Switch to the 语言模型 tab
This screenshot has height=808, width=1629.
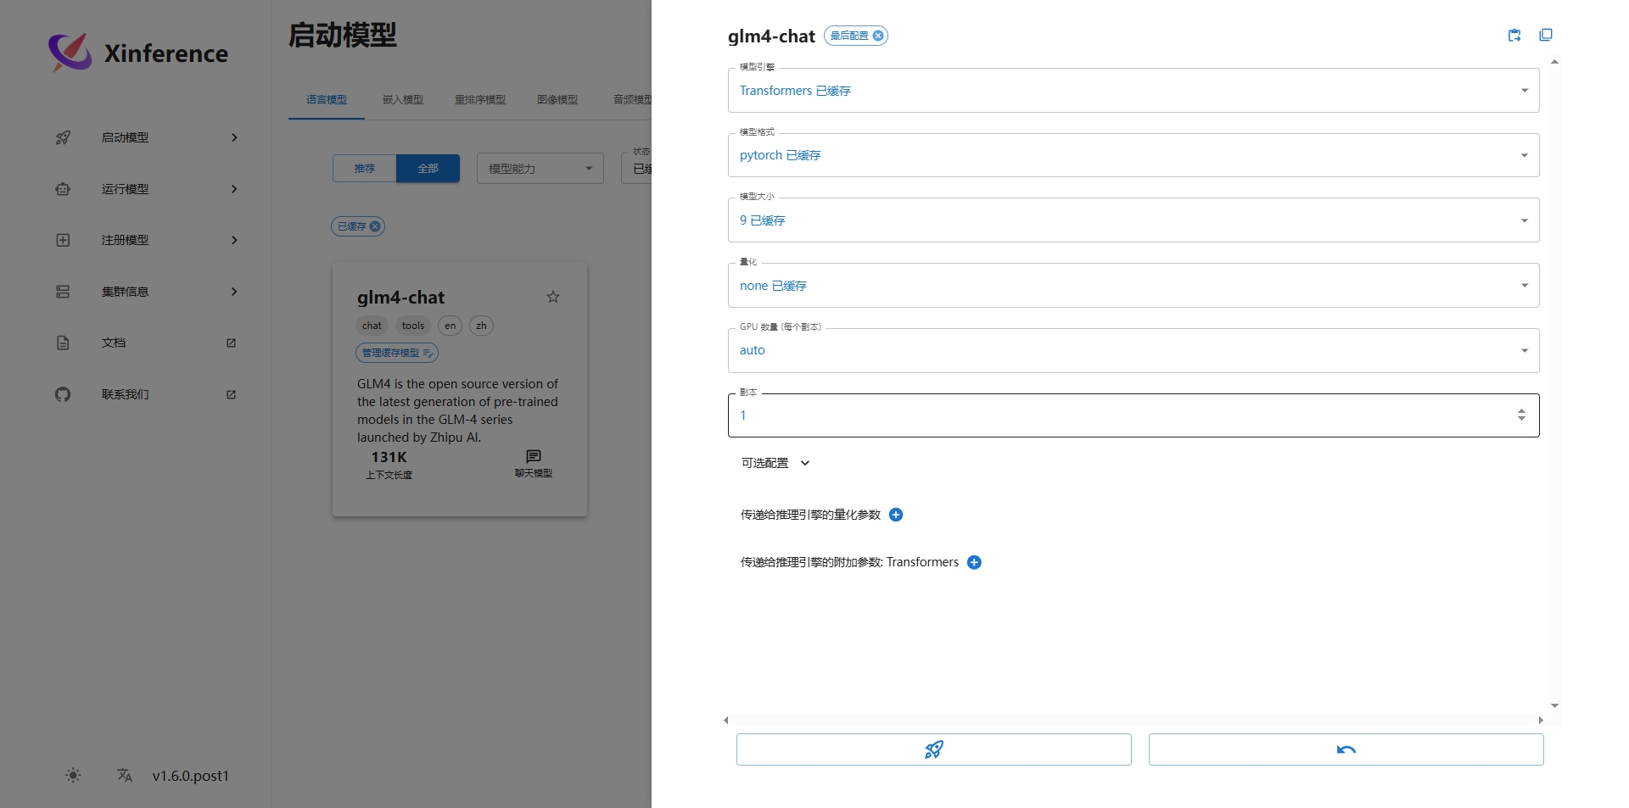(x=327, y=99)
